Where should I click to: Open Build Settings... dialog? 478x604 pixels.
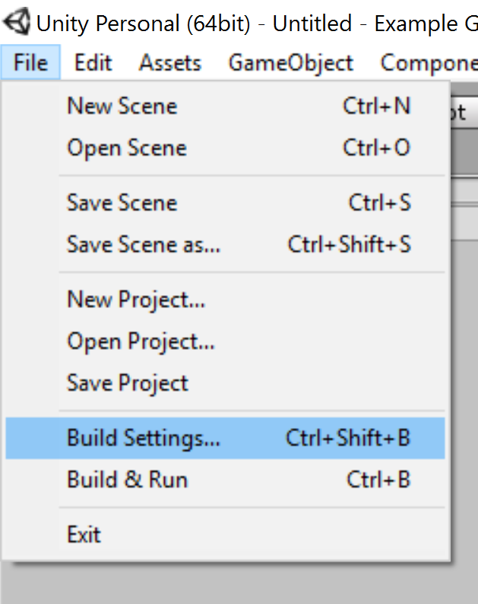tap(144, 438)
